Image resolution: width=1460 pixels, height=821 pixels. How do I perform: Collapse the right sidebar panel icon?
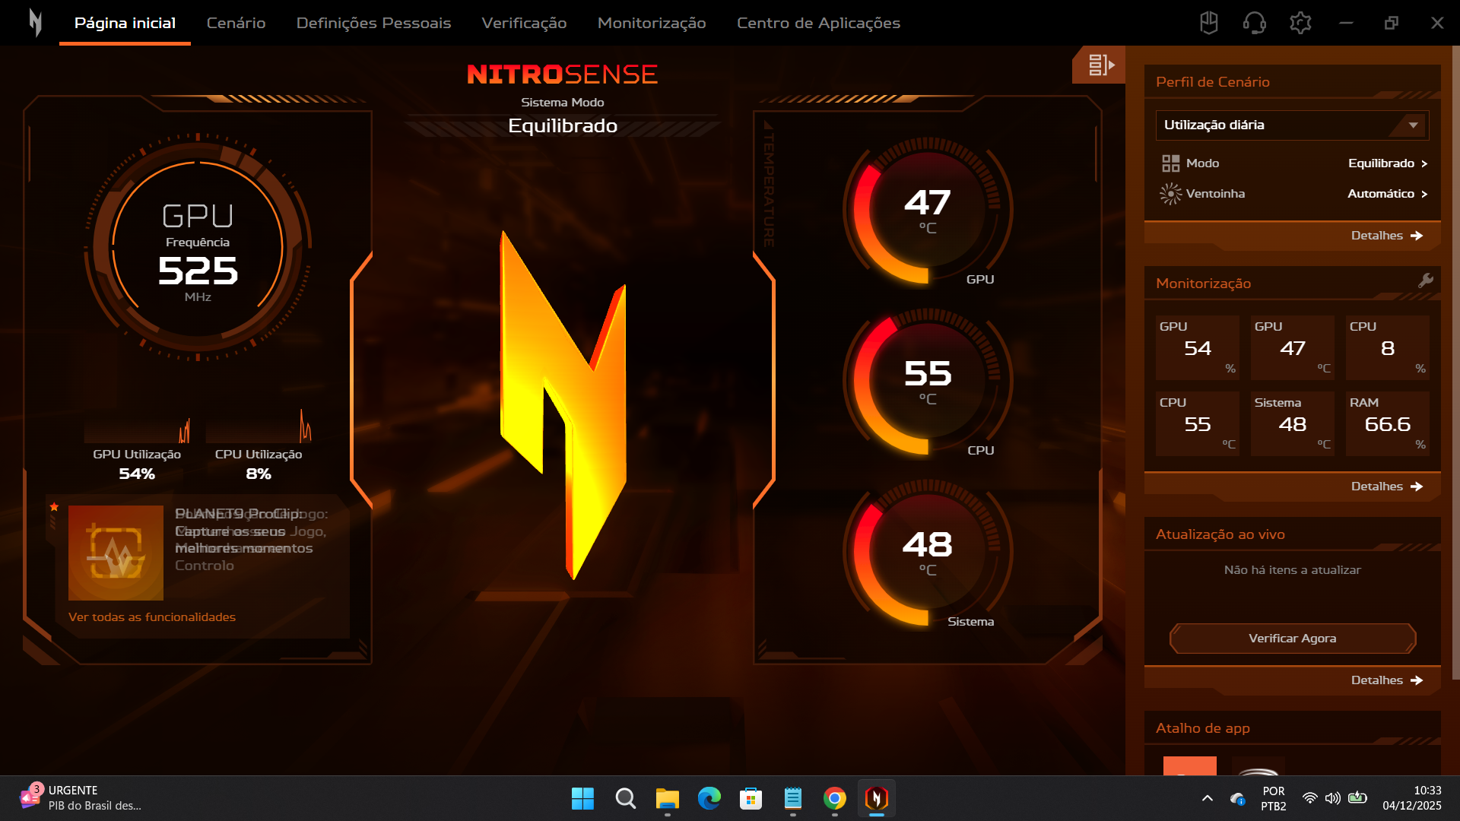click(x=1100, y=65)
